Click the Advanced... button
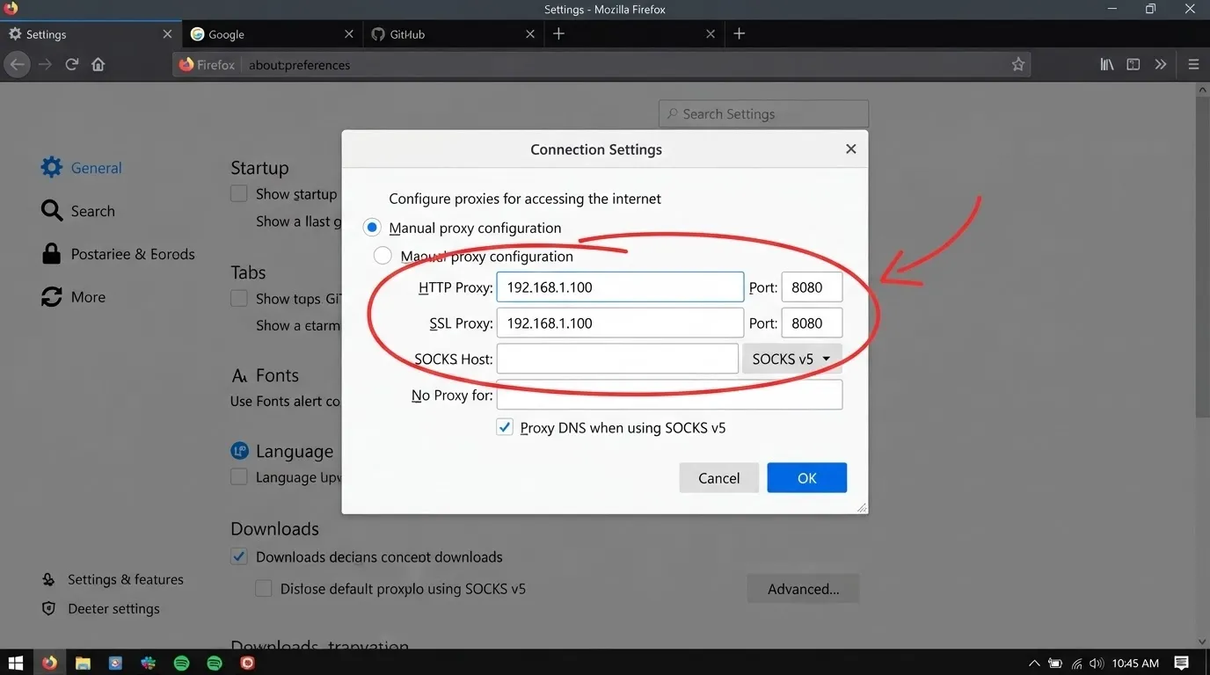The image size is (1210, 675). point(803,589)
